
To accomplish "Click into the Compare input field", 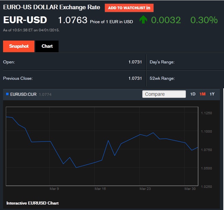I will (x=164, y=94).
